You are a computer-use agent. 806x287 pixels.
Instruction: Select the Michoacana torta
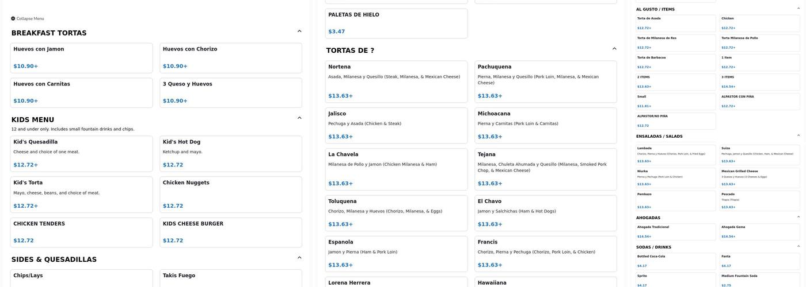[545, 125]
